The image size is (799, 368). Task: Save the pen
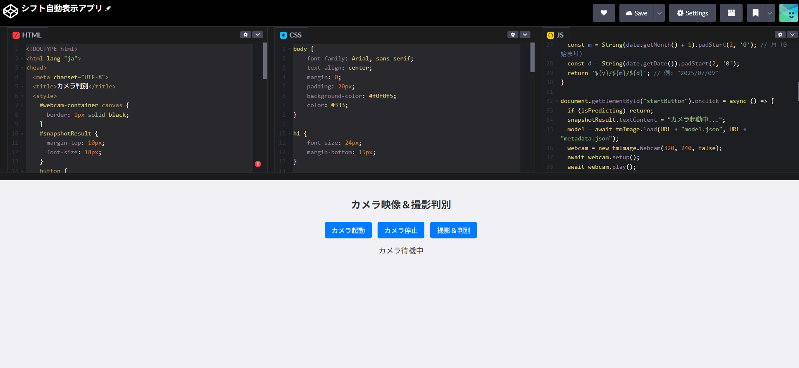click(636, 13)
